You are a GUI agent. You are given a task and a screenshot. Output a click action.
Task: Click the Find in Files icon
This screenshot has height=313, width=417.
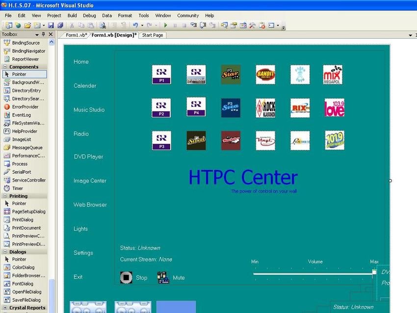pyautogui.click(x=103, y=25)
